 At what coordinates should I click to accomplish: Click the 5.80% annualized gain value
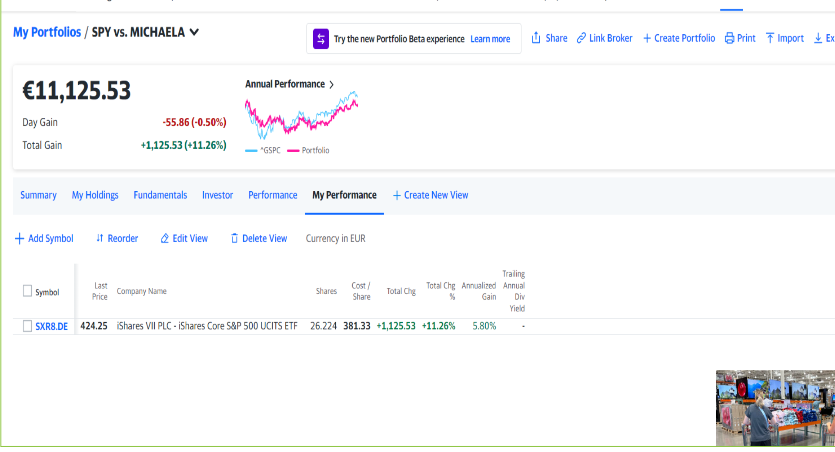[484, 326]
